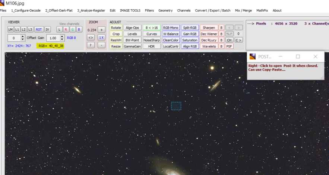Click the CleanColor button
Screen dimensions: 329x175
(171, 40)
